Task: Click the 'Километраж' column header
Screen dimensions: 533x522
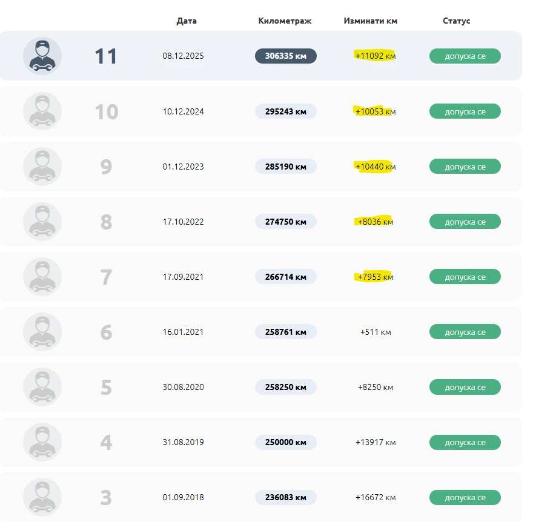Action: (x=285, y=21)
